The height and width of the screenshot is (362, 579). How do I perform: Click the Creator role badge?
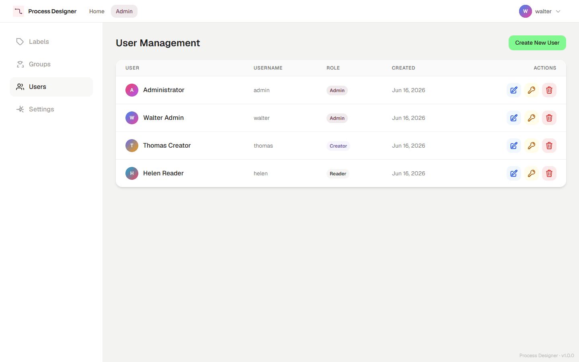point(338,146)
